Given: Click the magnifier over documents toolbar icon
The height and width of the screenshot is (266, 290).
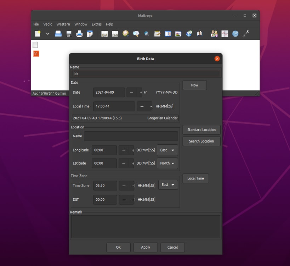Looking at the screenshot, I should click(x=136, y=34).
